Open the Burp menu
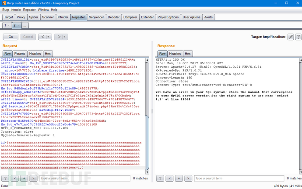This screenshot has height=189, width=302. point(6,10)
